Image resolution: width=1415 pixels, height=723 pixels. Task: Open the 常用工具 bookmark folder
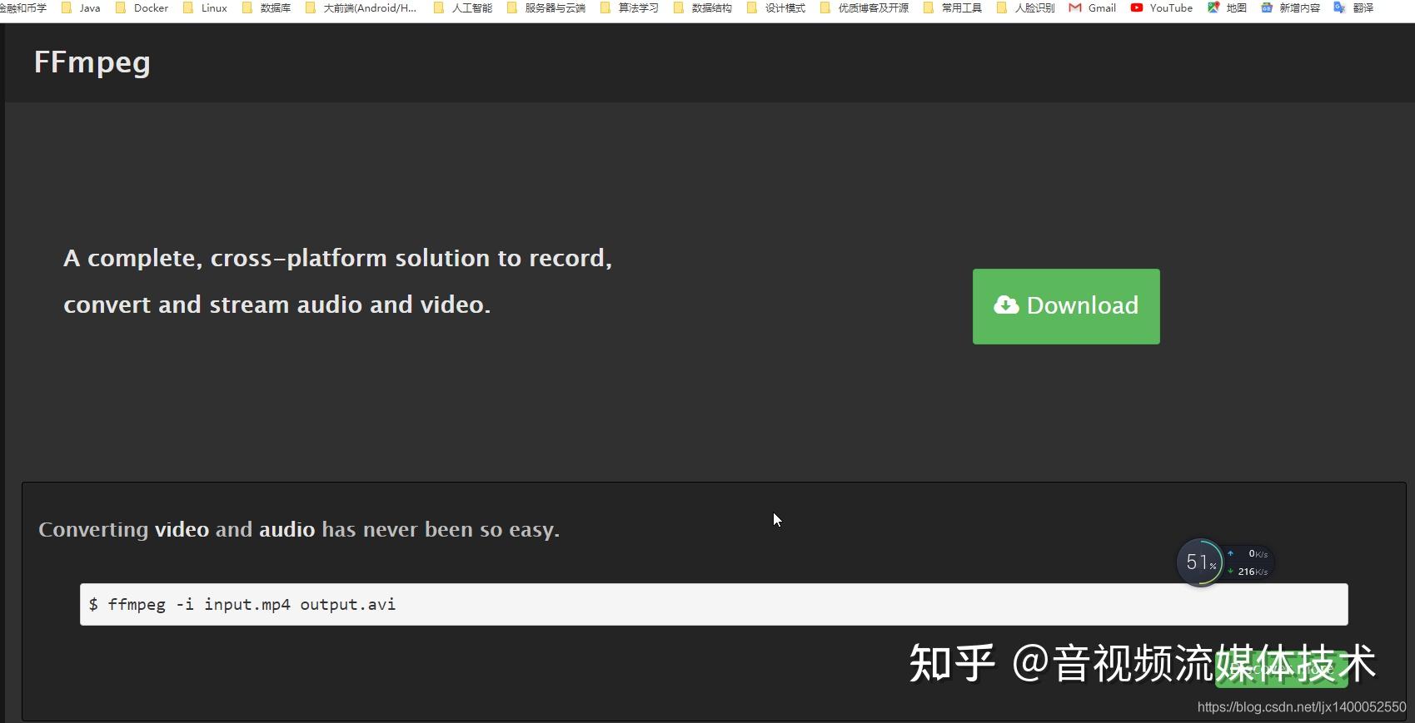[x=953, y=7]
